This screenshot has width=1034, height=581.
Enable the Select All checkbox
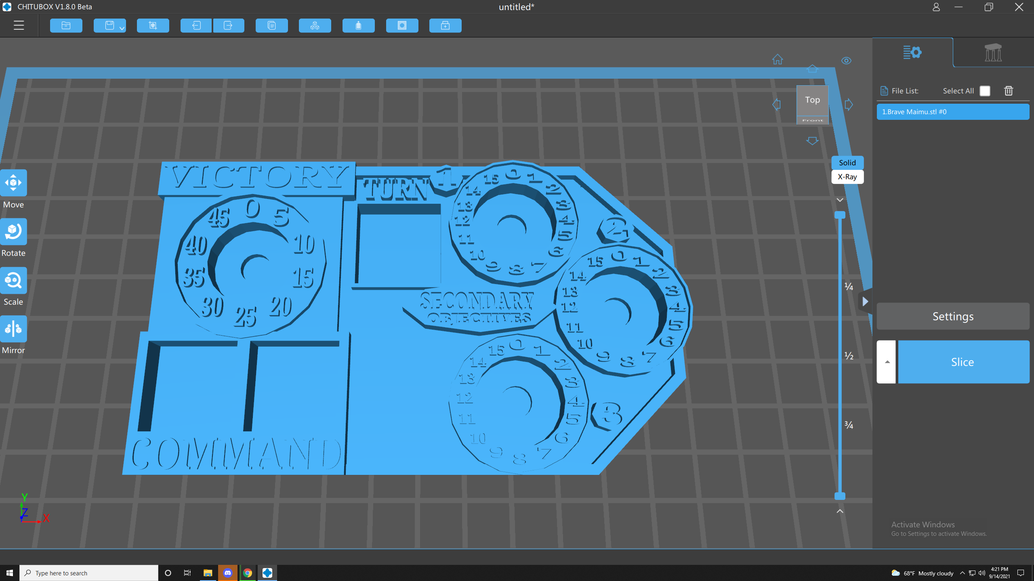click(985, 91)
